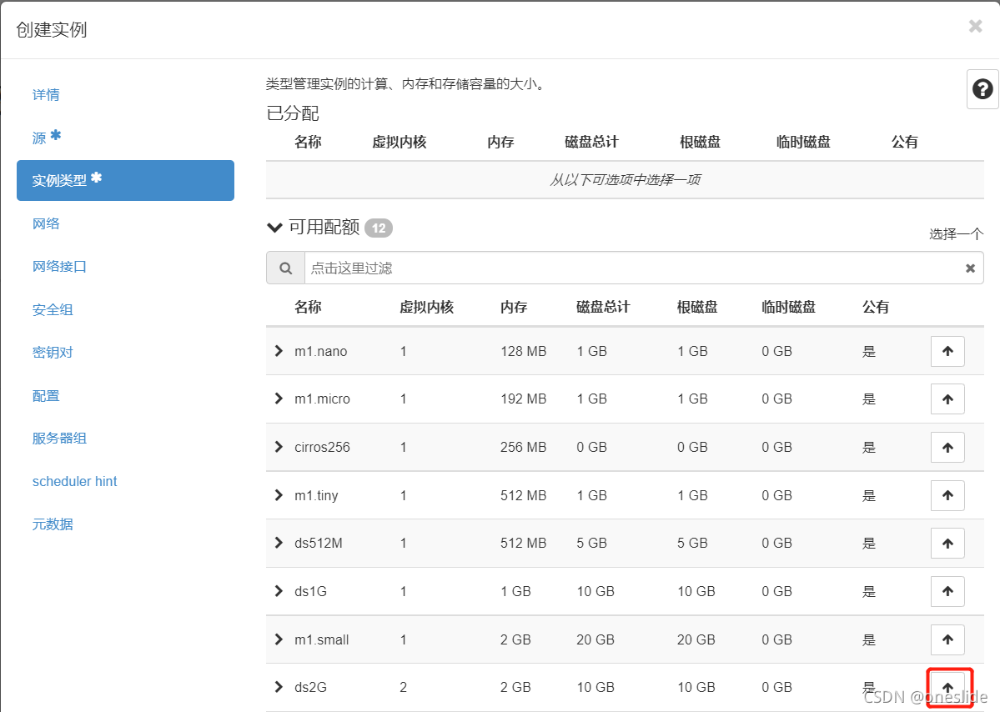Open the 安全组 step

pos(53,310)
